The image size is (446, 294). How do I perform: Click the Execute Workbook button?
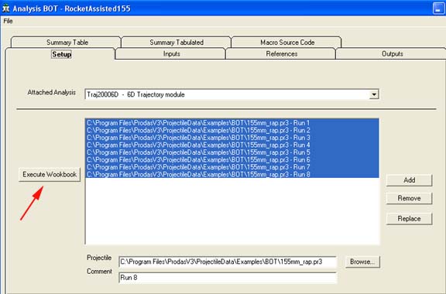pos(50,175)
